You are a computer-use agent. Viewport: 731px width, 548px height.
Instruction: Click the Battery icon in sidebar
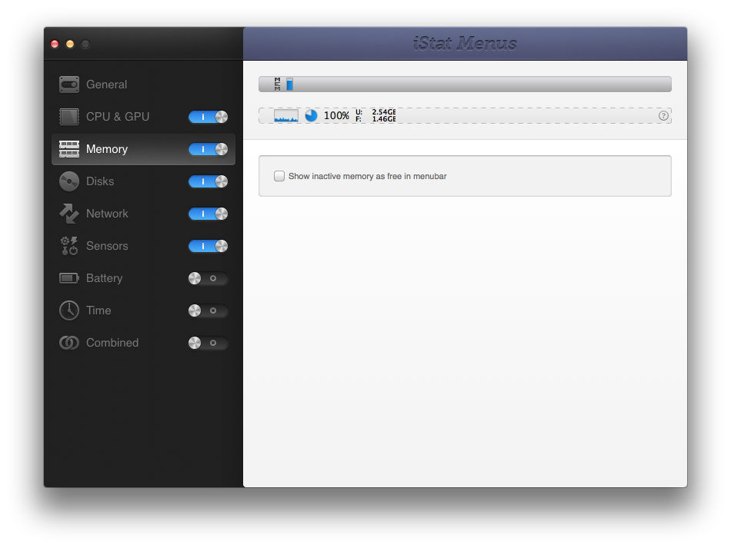coord(69,278)
